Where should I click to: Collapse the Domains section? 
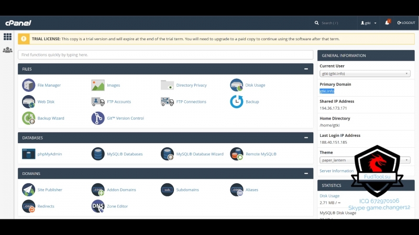(x=306, y=173)
